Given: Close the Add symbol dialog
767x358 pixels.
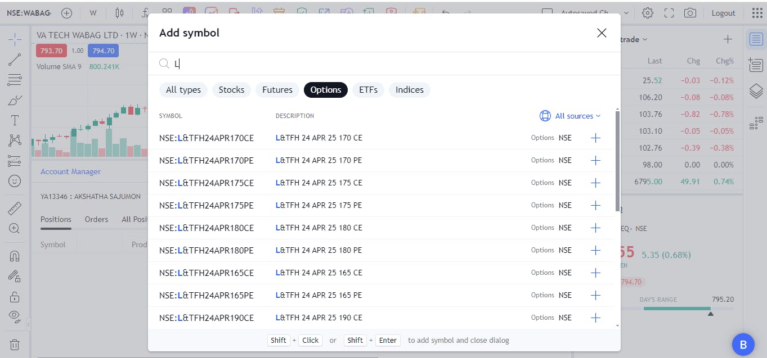Looking at the screenshot, I should tap(602, 33).
